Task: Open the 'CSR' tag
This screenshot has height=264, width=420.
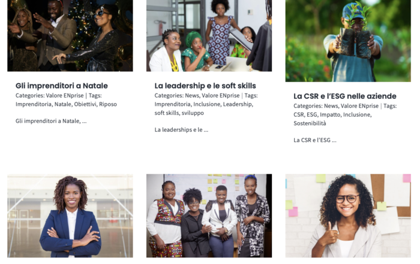Action: click(298, 114)
